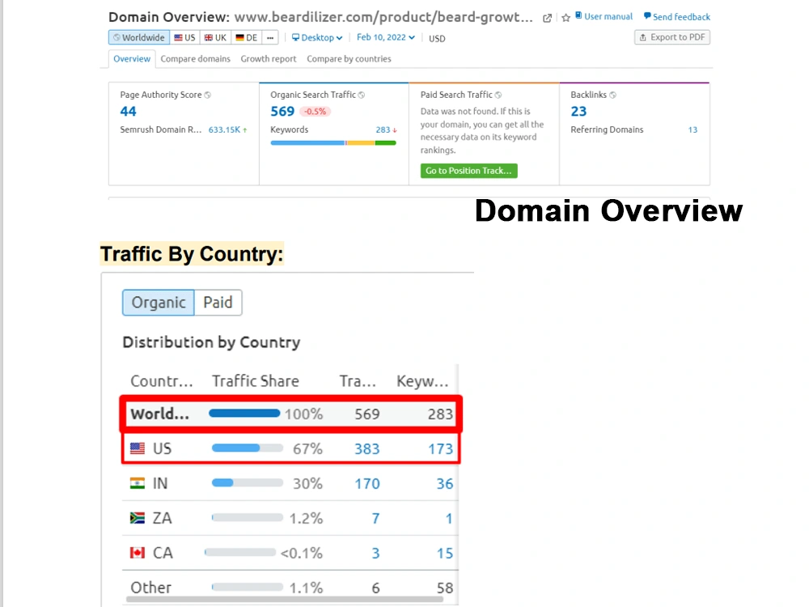The height and width of the screenshot is (607, 809).
Task: Click the Worldwide row label
Action: tap(159, 414)
